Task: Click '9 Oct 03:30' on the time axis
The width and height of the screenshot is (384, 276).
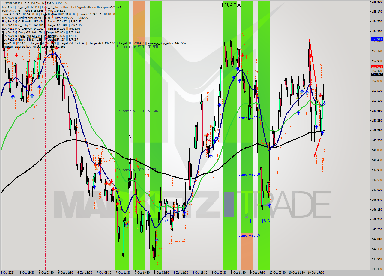Action: point(219,273)
